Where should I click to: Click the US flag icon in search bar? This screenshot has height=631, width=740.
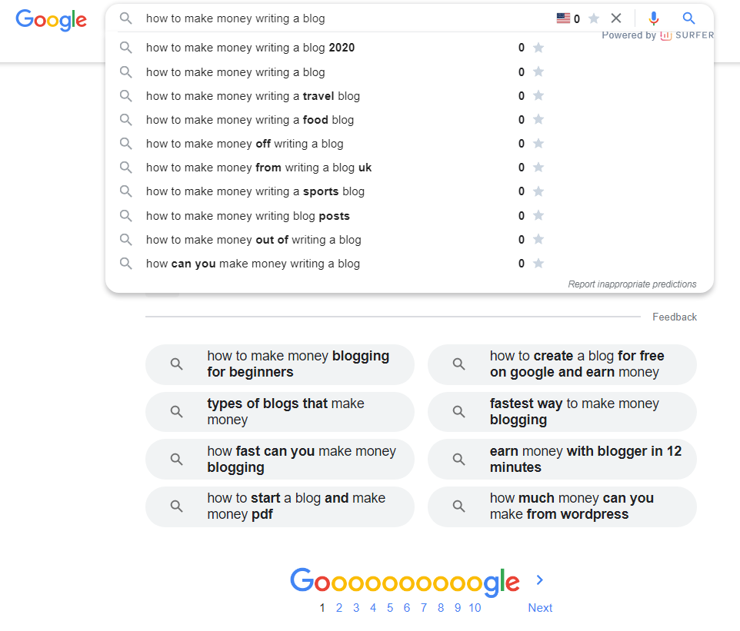click(x=563, y=18)
